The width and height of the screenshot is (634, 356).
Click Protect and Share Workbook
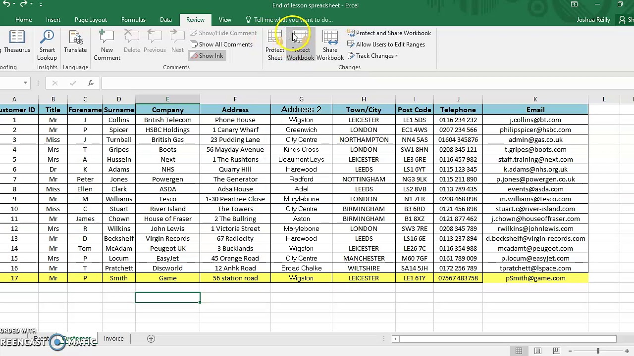point(389,33)
